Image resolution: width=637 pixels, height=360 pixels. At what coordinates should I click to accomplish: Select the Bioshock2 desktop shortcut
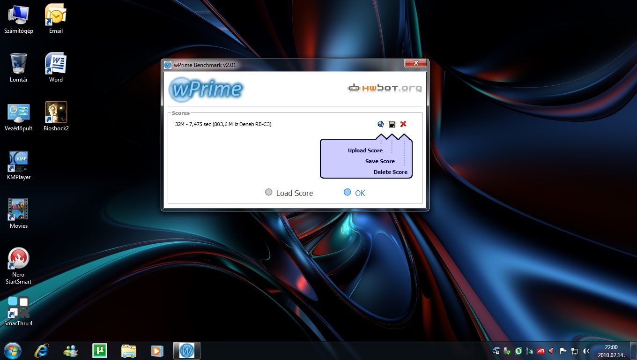56,117
